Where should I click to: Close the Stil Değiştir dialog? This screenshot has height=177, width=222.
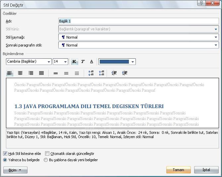[x=213, y=3]
